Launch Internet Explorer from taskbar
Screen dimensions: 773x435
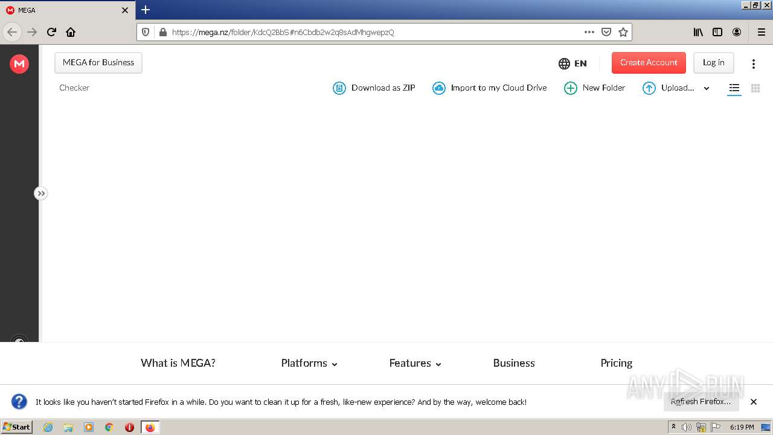coord(48,427)
